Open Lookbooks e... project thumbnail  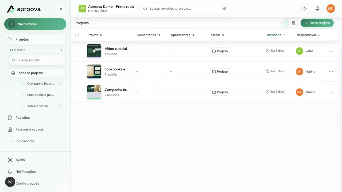click(x=94, y=71)
